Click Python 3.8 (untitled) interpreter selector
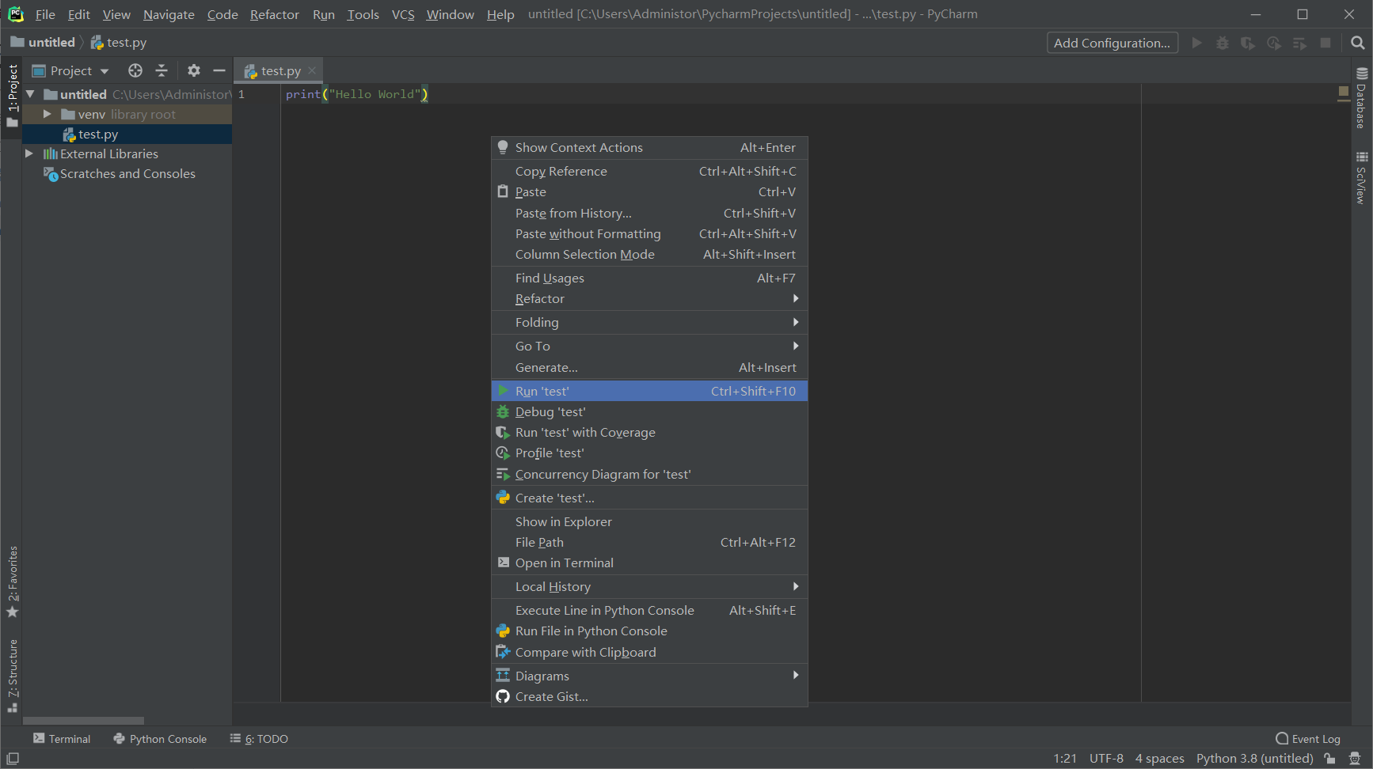1373x769 pixels. [1254, 759]
